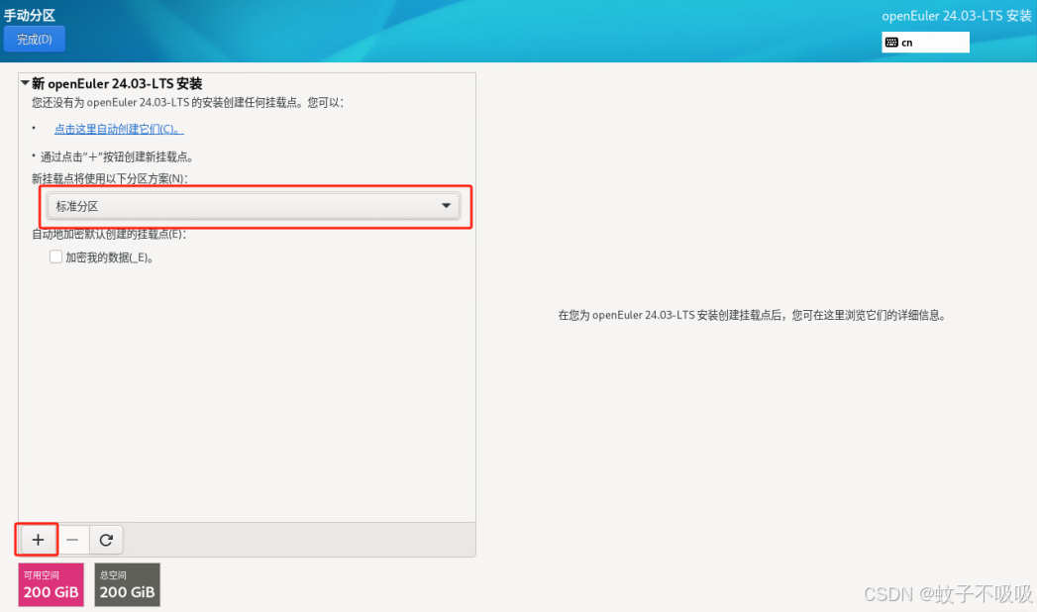Click the reload storage configuration icon
1037x612 pixels.
106,540
